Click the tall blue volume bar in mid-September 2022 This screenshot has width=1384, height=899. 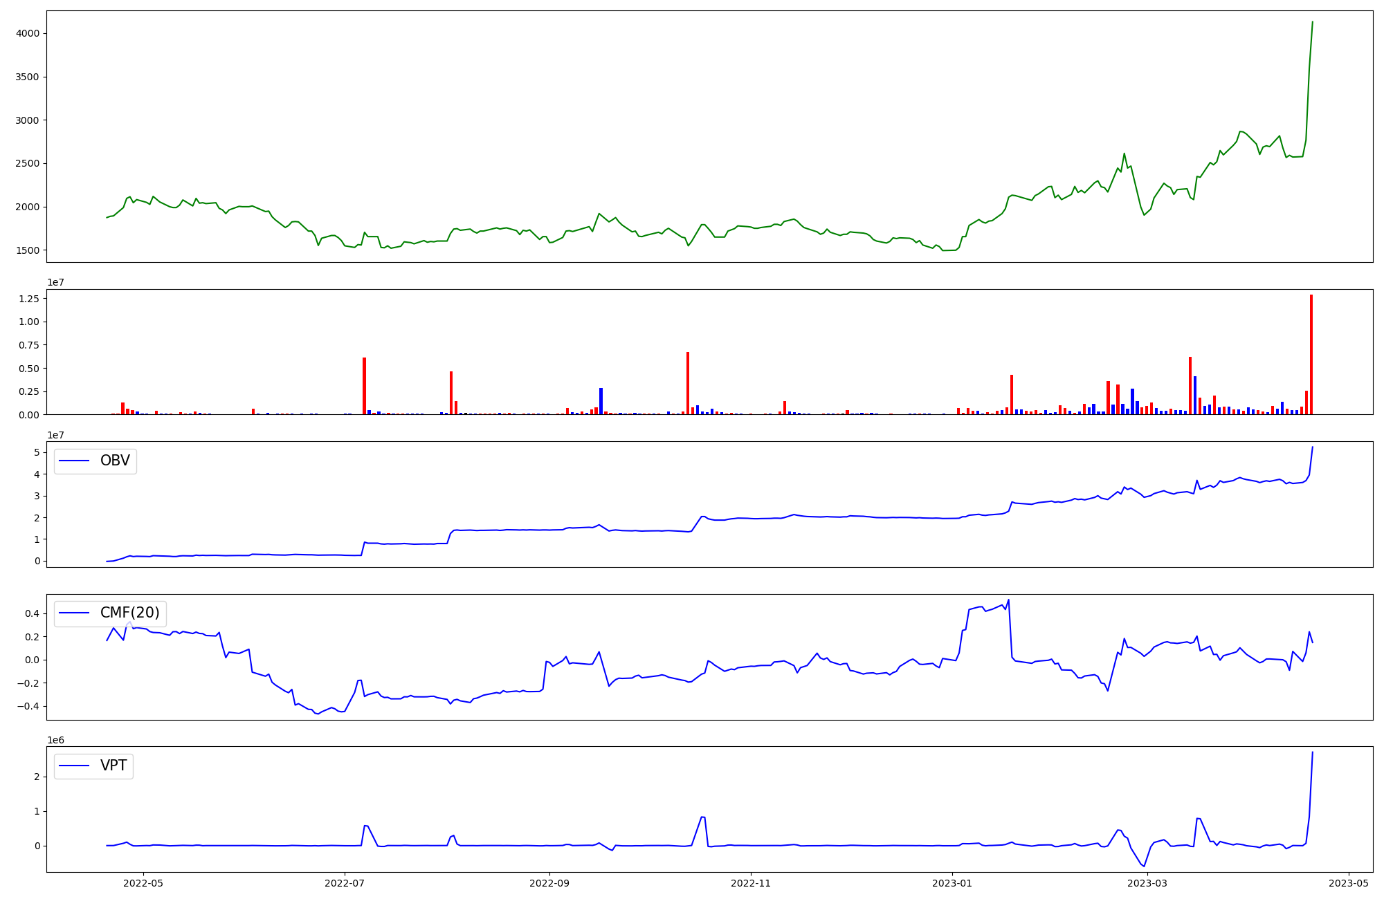pyautogui.click(x=601, y=401)
